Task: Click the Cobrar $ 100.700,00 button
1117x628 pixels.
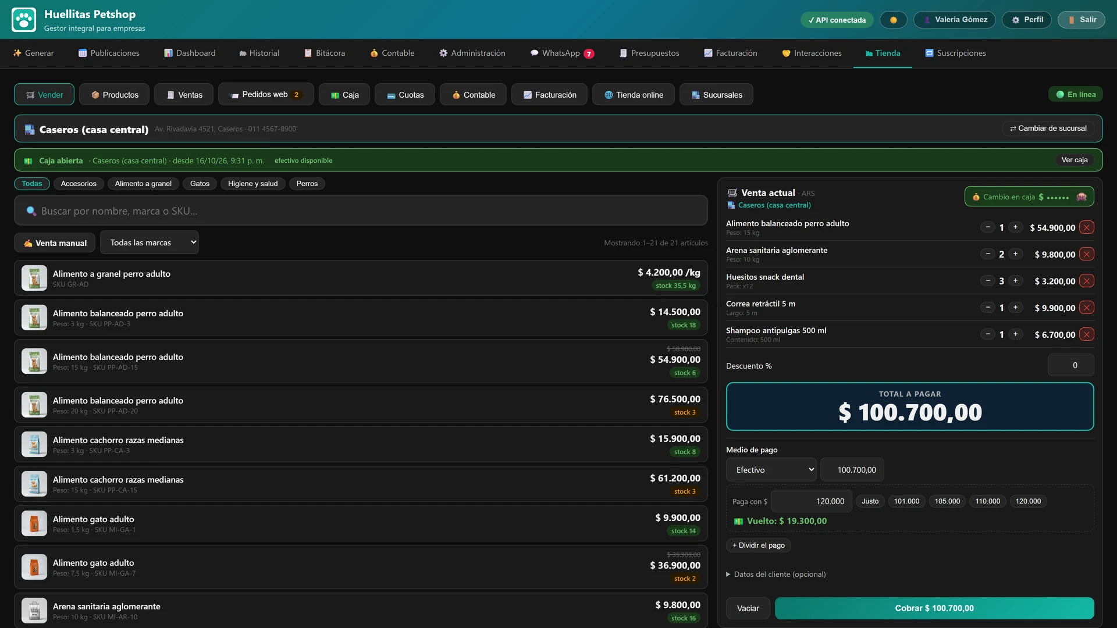Action: tap(934, 608)
